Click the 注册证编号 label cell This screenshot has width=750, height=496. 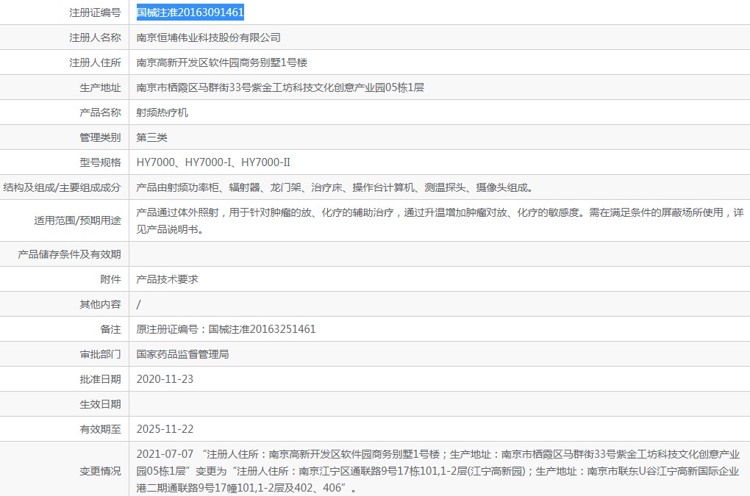(x=95, y=12)
